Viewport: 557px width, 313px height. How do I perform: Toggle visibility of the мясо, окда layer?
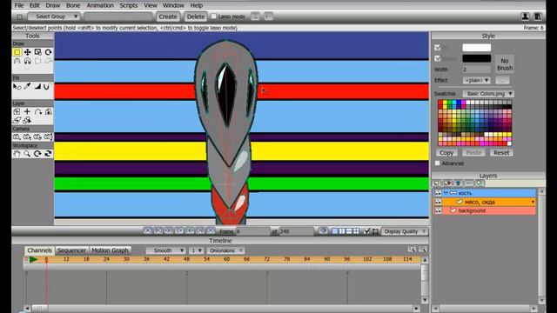pos(438,202)
